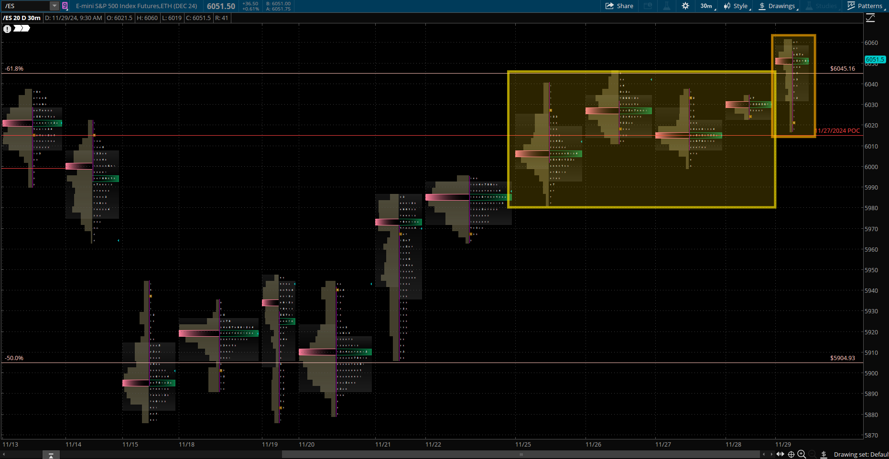Image resolution: width=889 pixels, height=459 pixels.
Task: Click the crosshair pointer icon
Action: coord(791,454)
